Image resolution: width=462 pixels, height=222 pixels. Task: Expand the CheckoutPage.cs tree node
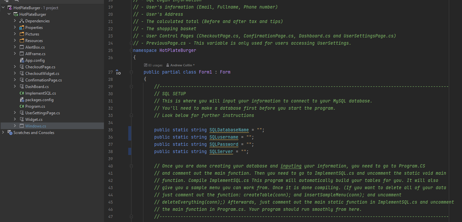(15, 67)
